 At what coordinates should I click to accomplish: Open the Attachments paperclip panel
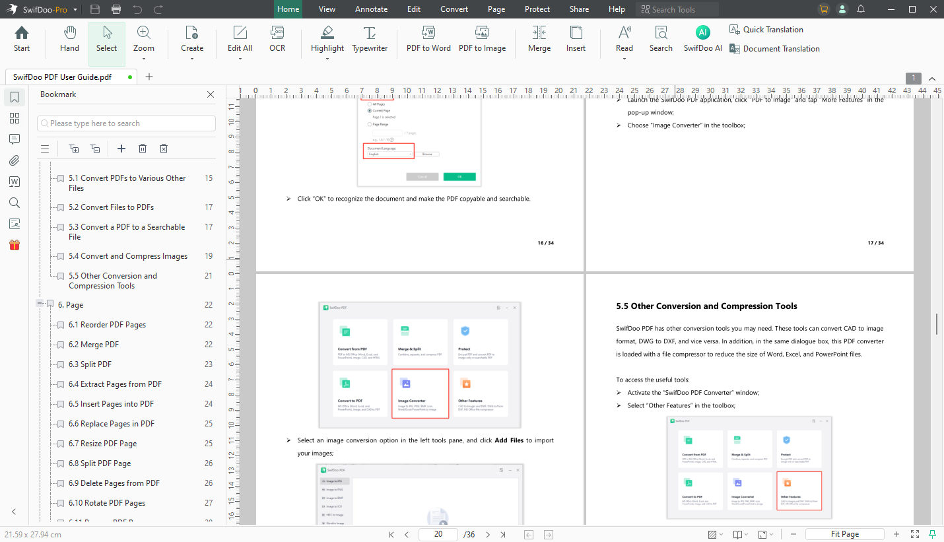[x=15, y=160]
